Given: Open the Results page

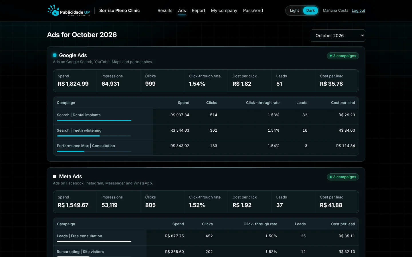Looking at the screenshot, I should click(165, 11).
